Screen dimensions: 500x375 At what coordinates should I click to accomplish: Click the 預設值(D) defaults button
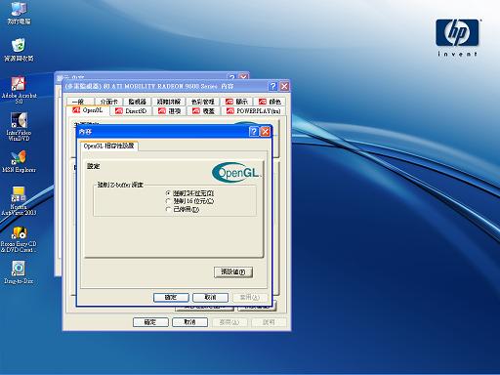[233, 271]
